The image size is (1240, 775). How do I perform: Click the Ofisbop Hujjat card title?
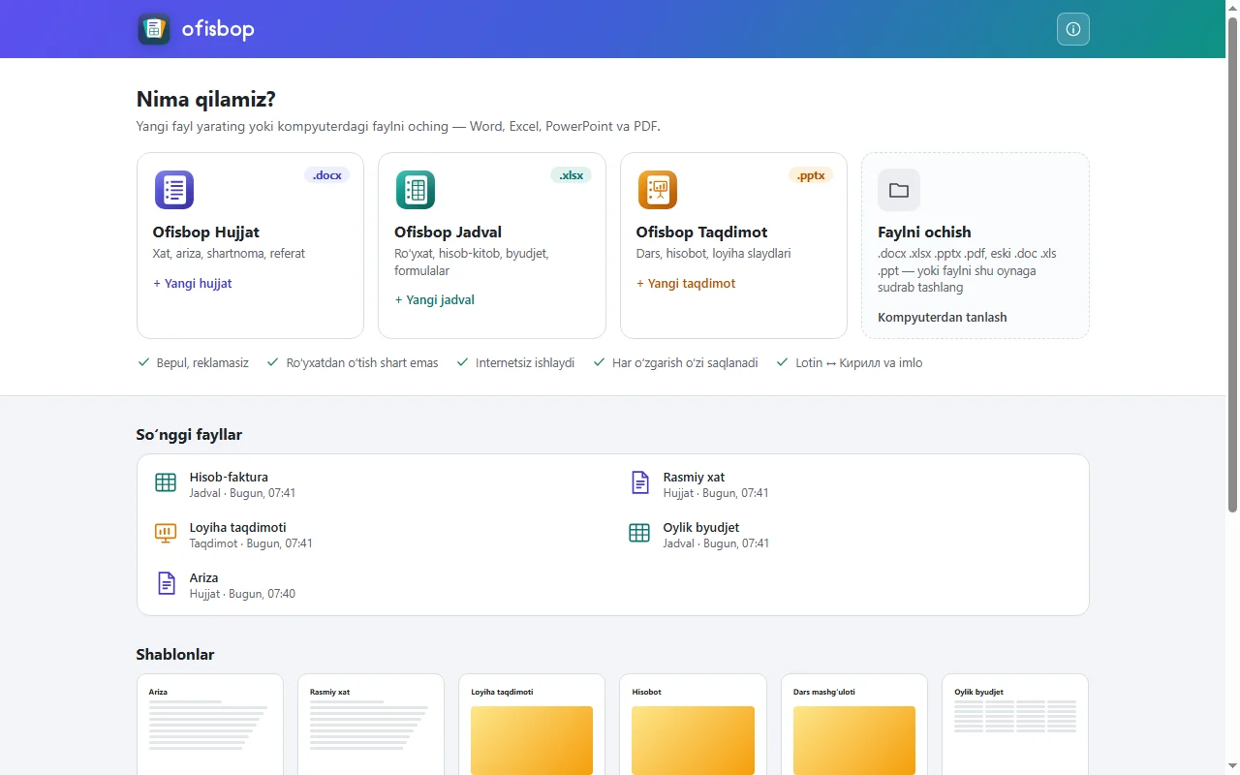tap(206, 232)
